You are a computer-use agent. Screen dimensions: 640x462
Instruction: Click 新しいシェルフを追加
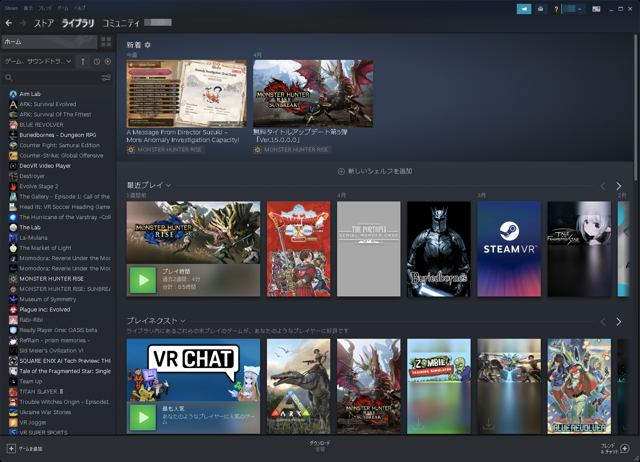click(x=374, y=171)
